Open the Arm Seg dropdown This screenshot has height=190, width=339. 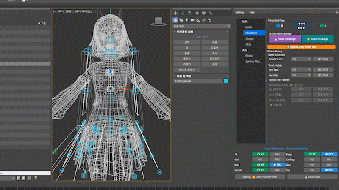tap(301, 70)
